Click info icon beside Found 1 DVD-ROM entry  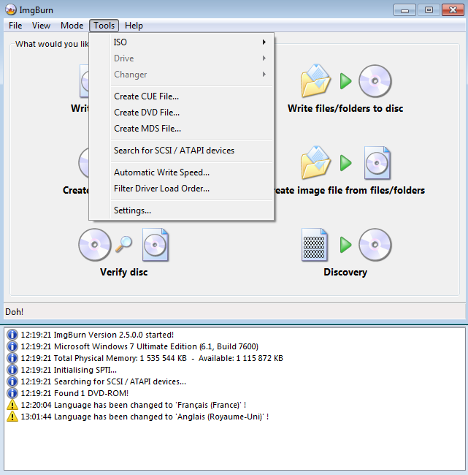(12, 393)
